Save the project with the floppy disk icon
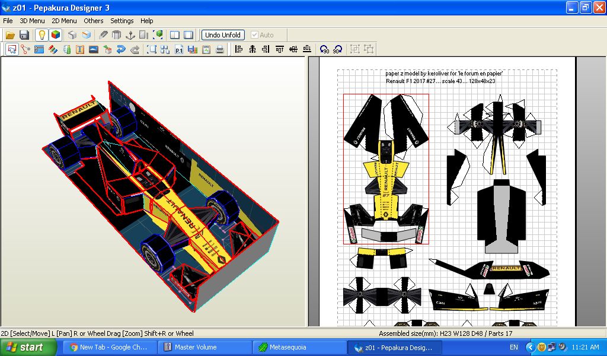 pyautogui.click(x=24, y=35)
